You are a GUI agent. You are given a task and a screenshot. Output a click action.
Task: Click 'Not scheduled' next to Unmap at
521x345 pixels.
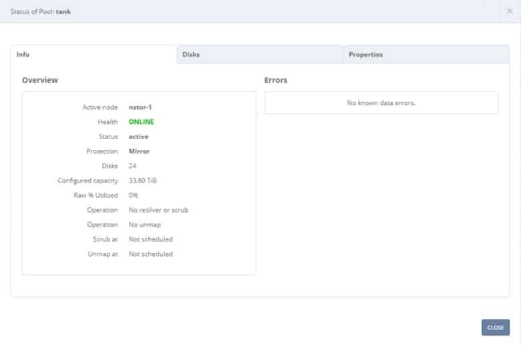click(150, 254)
